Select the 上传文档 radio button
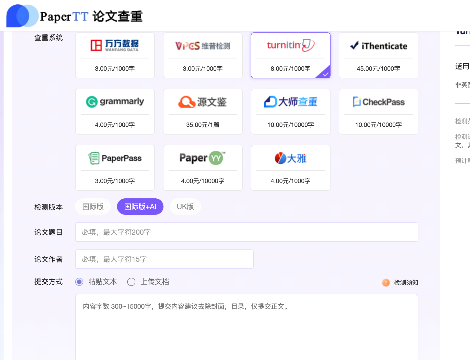 [131, 282]
